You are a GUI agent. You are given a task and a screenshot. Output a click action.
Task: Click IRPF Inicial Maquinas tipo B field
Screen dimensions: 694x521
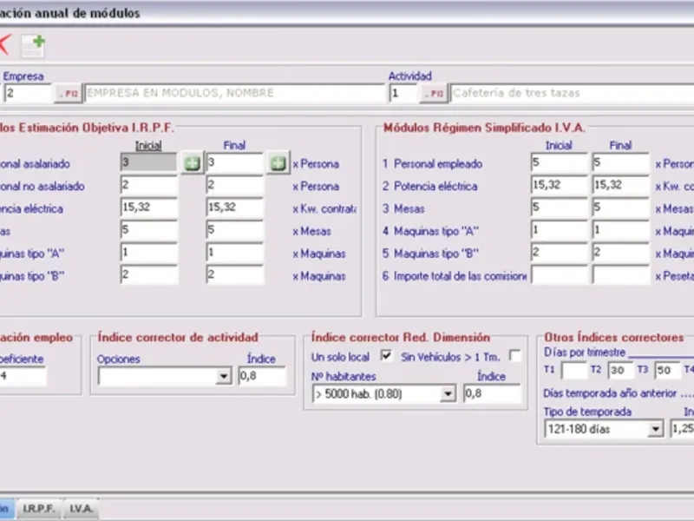(148, 275)
